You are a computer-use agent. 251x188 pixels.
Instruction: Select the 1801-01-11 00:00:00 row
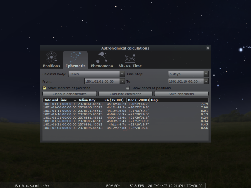pyautogui.click(x=125, y=111)
